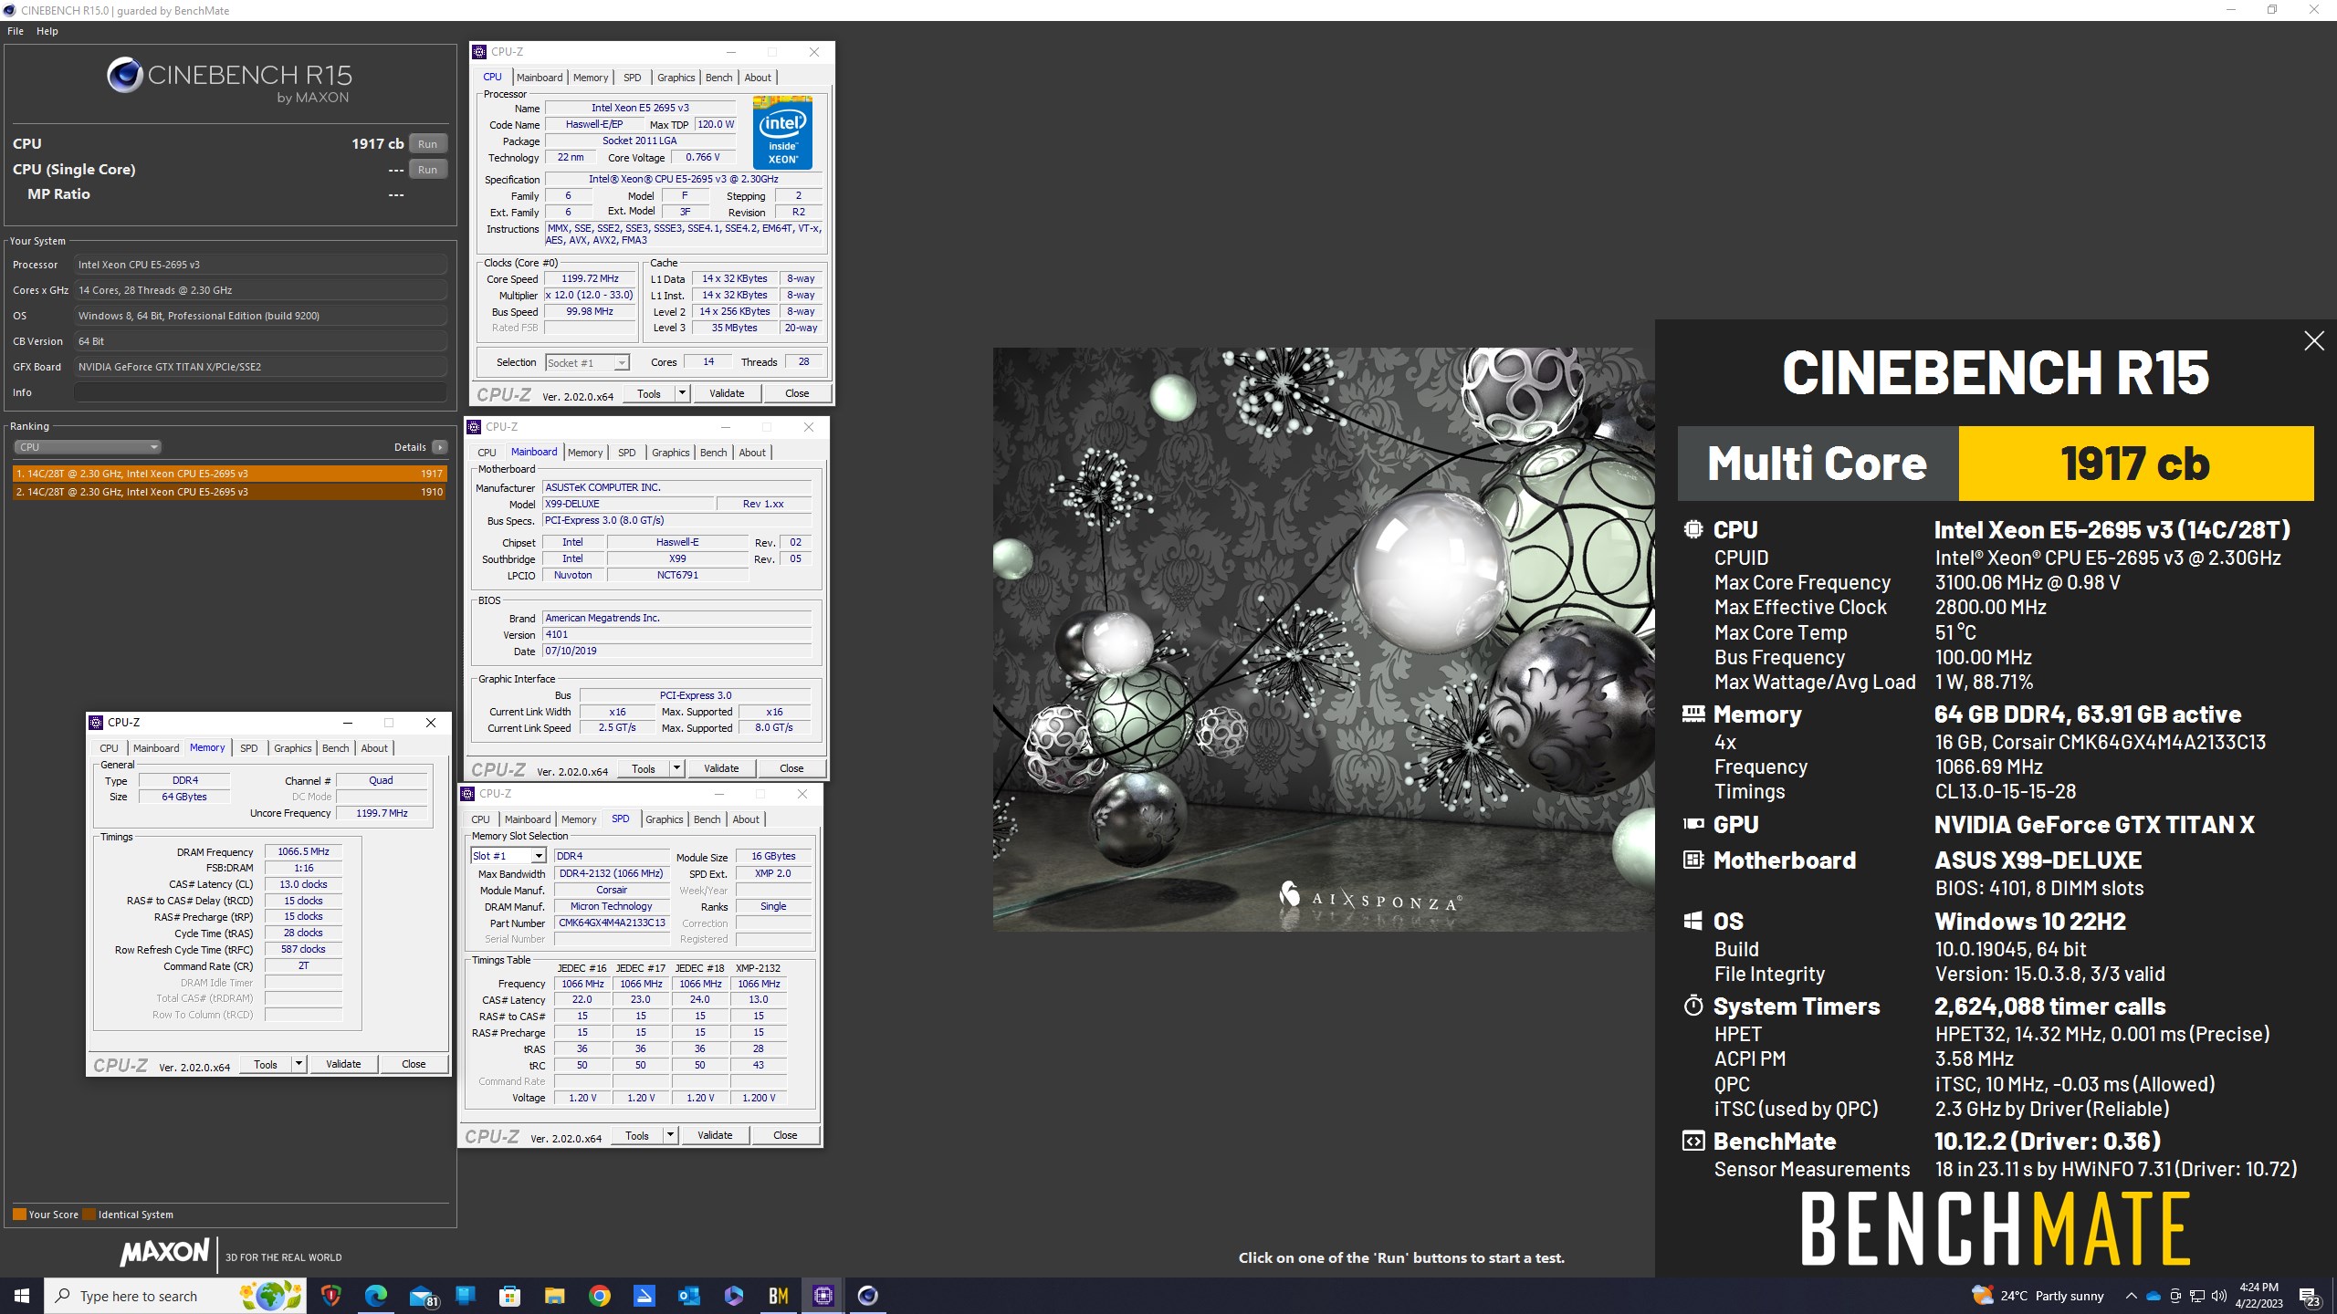Open Microsoft Store from the taskbar
2337x1314 pixels.
click(510, 1296)
